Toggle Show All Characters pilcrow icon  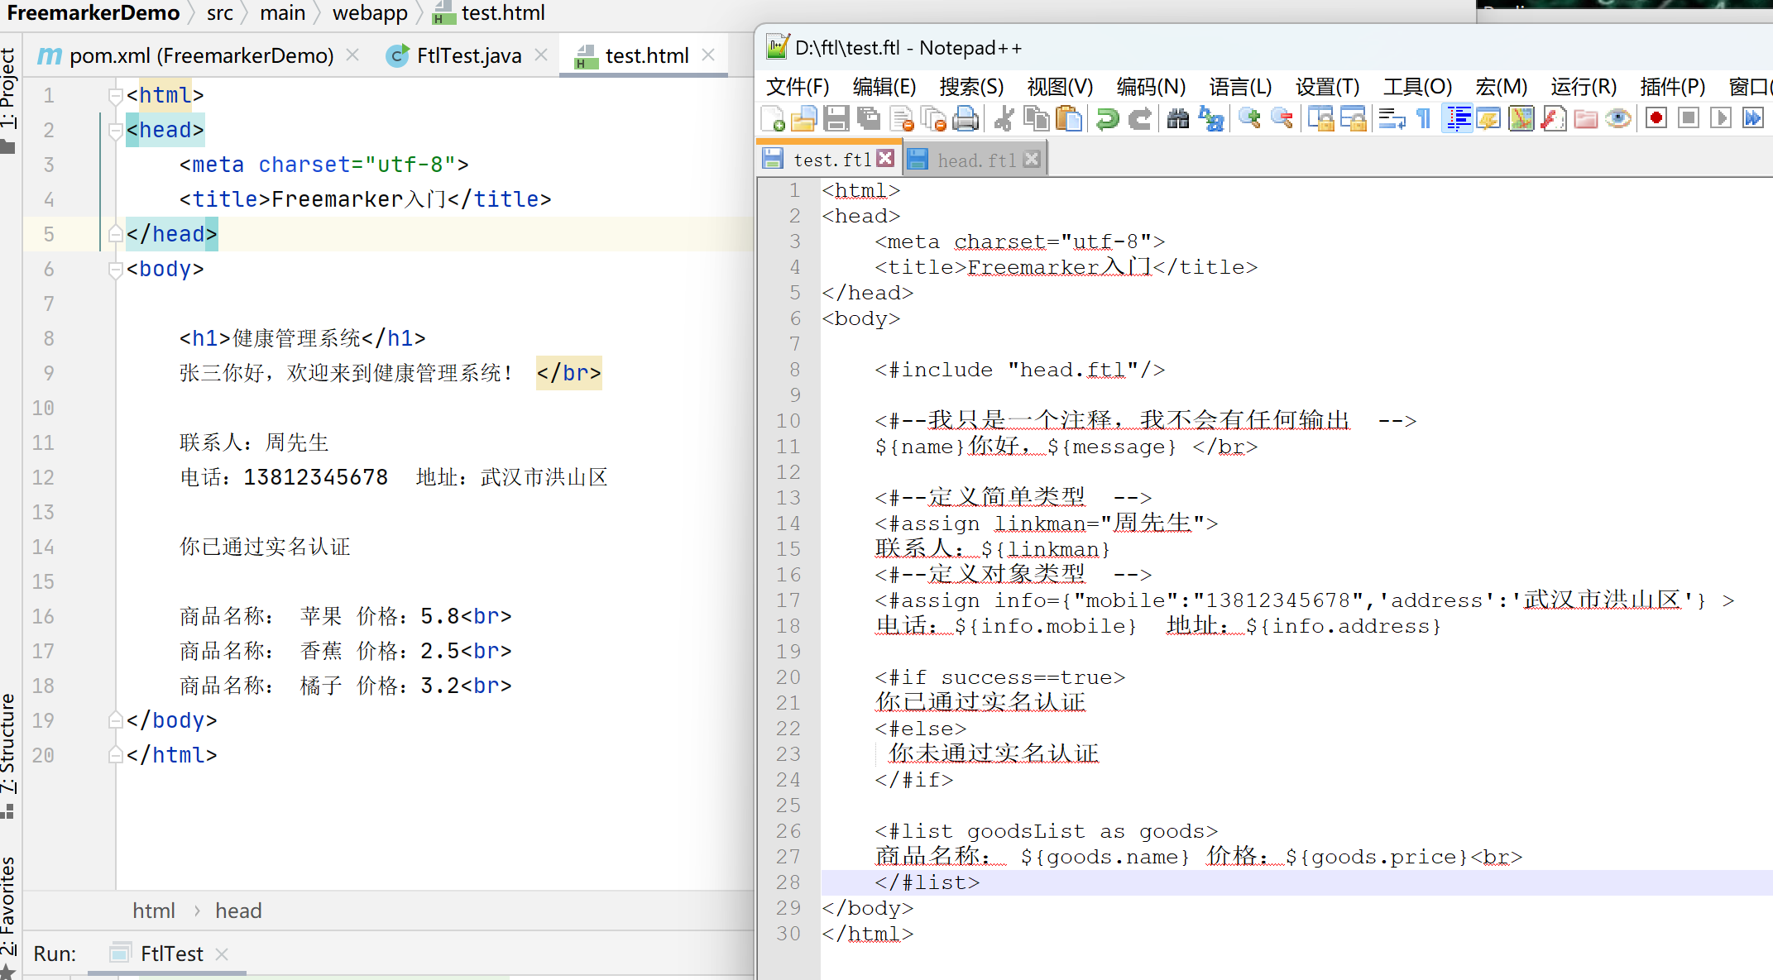1424,119
